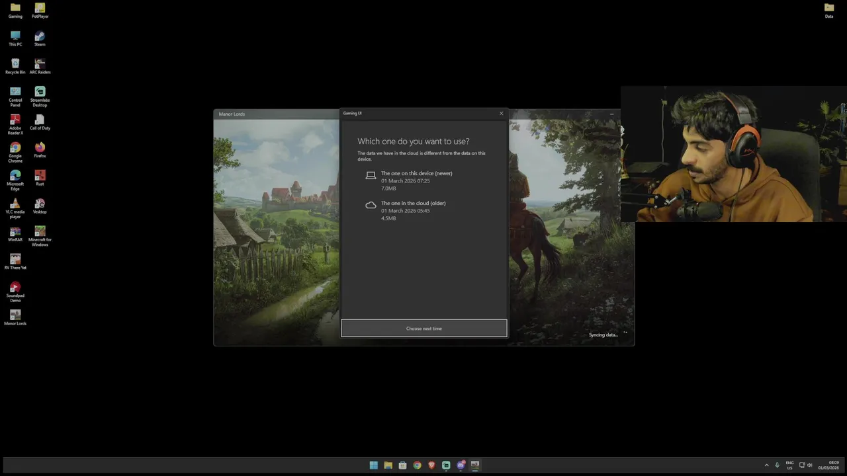
Task: Open Firefox desktop shortcut
Action: coord(40,150)
